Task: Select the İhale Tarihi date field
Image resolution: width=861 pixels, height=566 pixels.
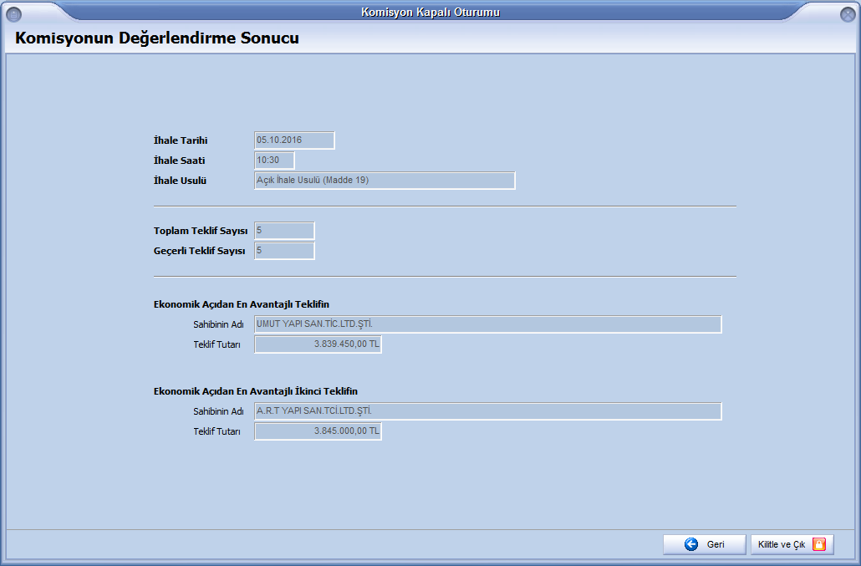Action: 294,140
